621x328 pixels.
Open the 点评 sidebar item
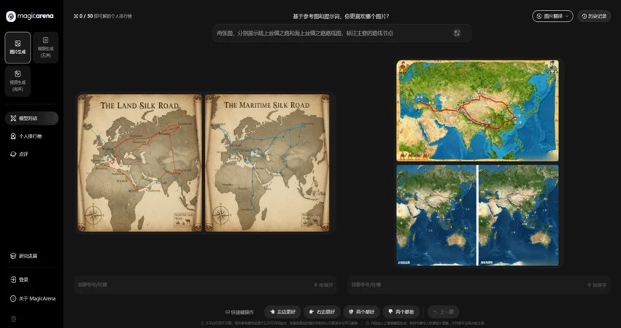[x=31, y=154]
